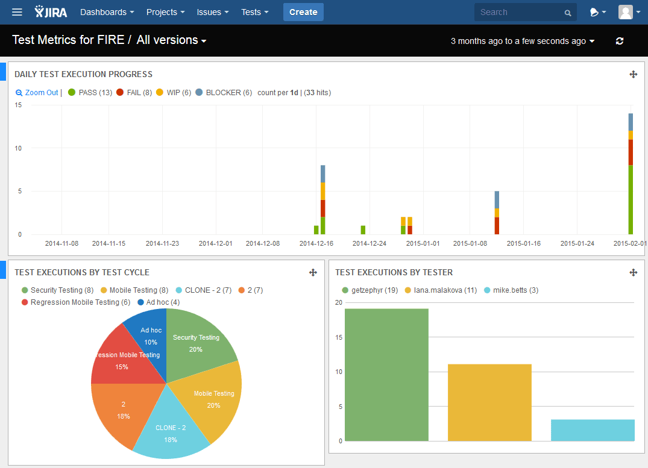The image size is (648, 468).
Task: Click the green color dot next to PASS
Action: (x=72, y=93)
